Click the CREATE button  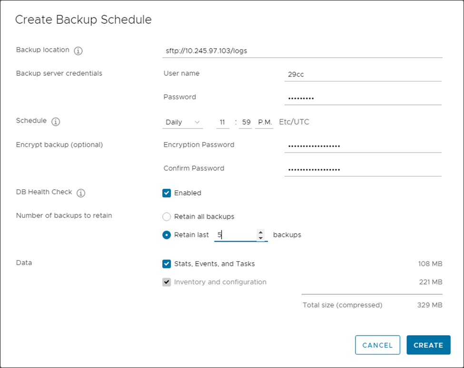(x=428, y=345)
